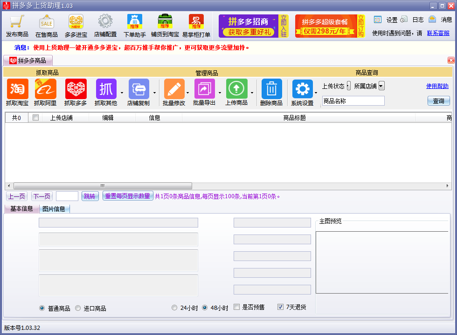Click the 跳转 jump button
The image size is (457, 335).
click(x=90, y=196)
